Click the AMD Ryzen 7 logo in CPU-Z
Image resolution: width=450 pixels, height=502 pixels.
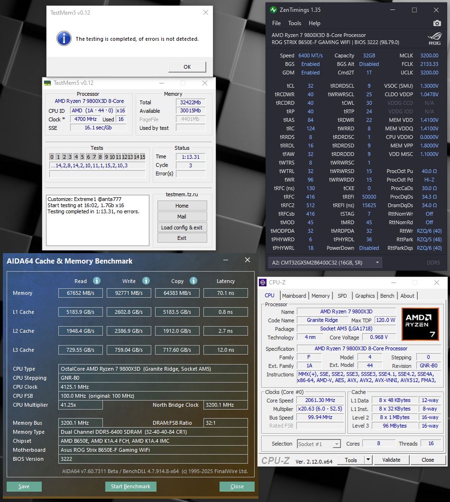pyautogui.click(x=420, y=324)
